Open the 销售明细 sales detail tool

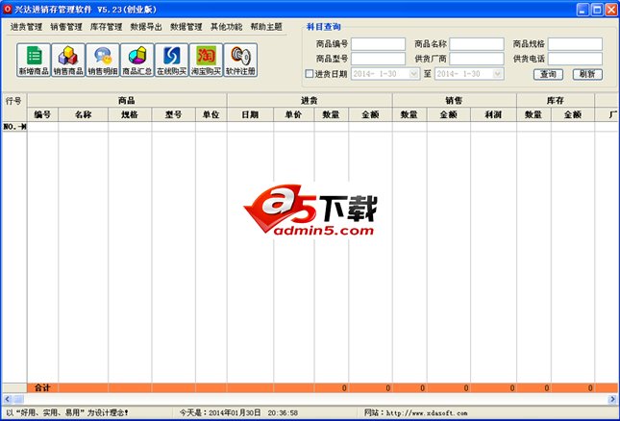[x=103, y=61]
